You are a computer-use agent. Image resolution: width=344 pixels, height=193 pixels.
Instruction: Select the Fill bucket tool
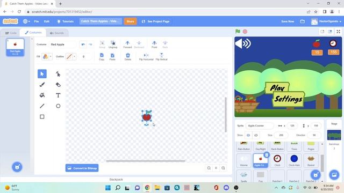(x=42, y=95)
